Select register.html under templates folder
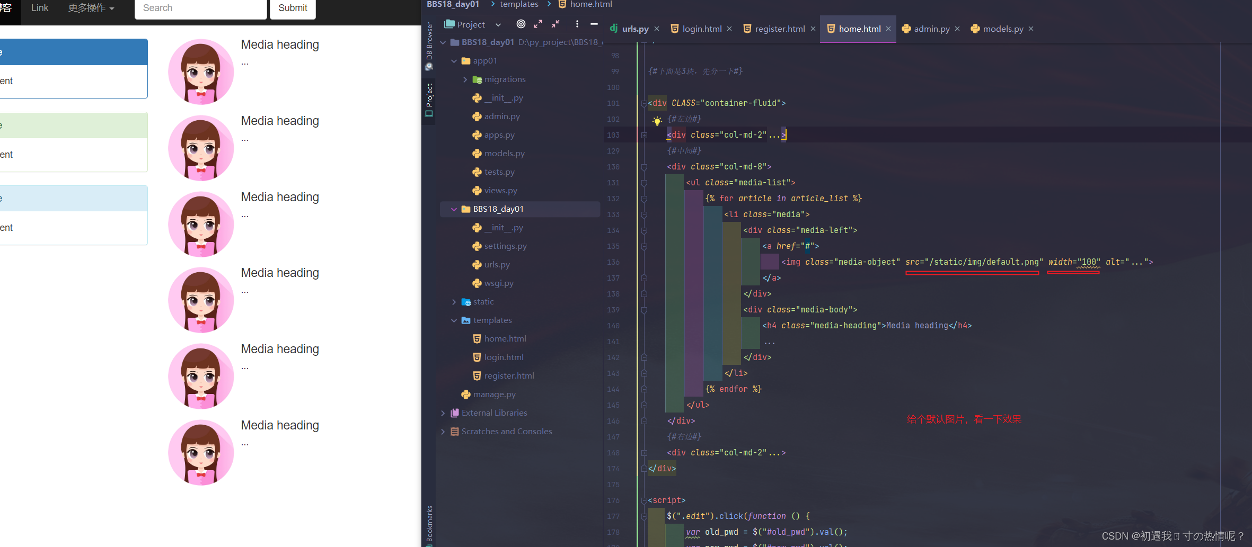 pos(509,376)
